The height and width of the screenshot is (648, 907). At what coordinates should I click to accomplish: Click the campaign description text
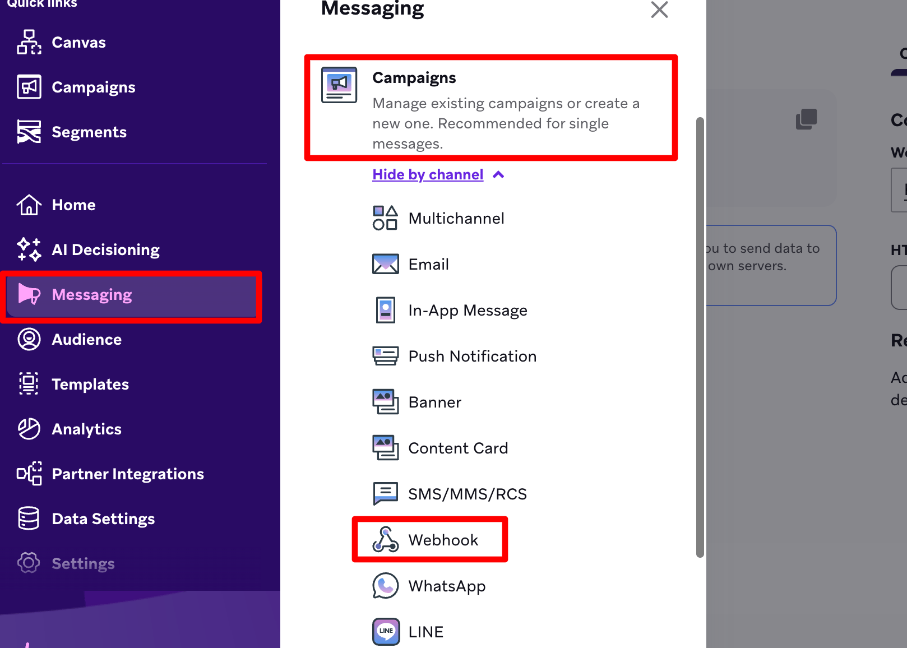(x=506, y=123)
